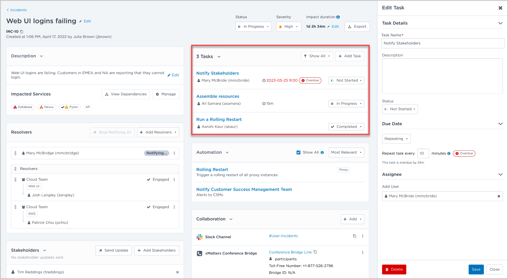
Task: Open the Repeating due date dropdown
Action: click(396, 139)
